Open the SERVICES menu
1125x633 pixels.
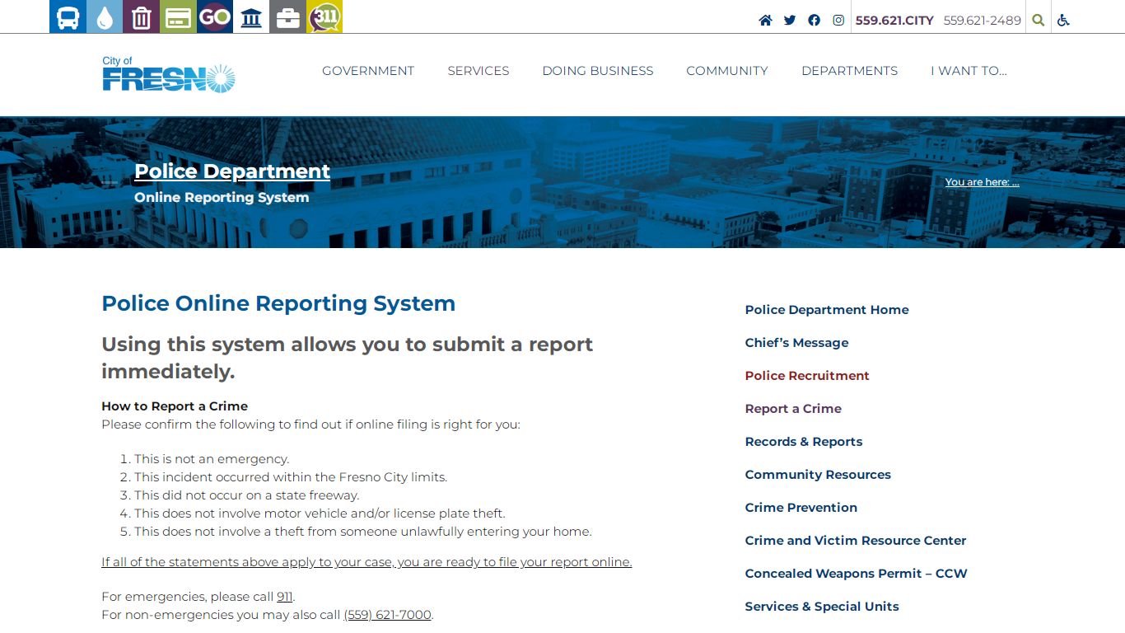(478, 71)
